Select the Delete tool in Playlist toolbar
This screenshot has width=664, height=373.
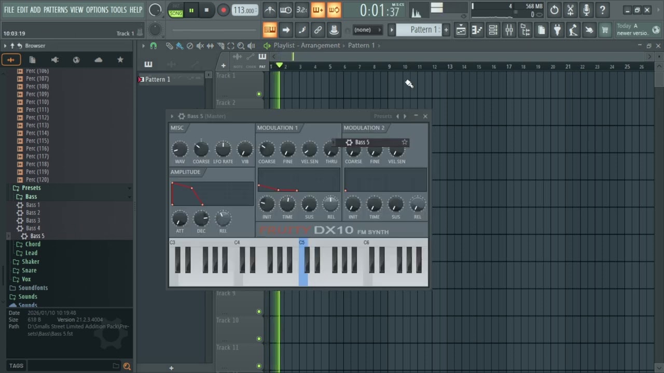[190, 46]
